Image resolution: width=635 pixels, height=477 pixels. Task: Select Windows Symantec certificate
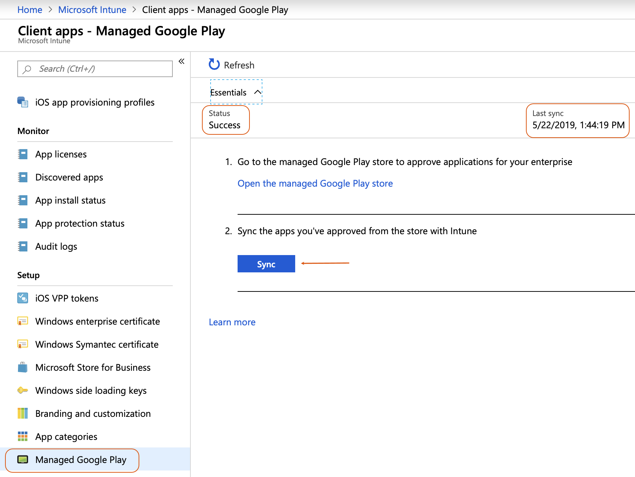(95, 344)
